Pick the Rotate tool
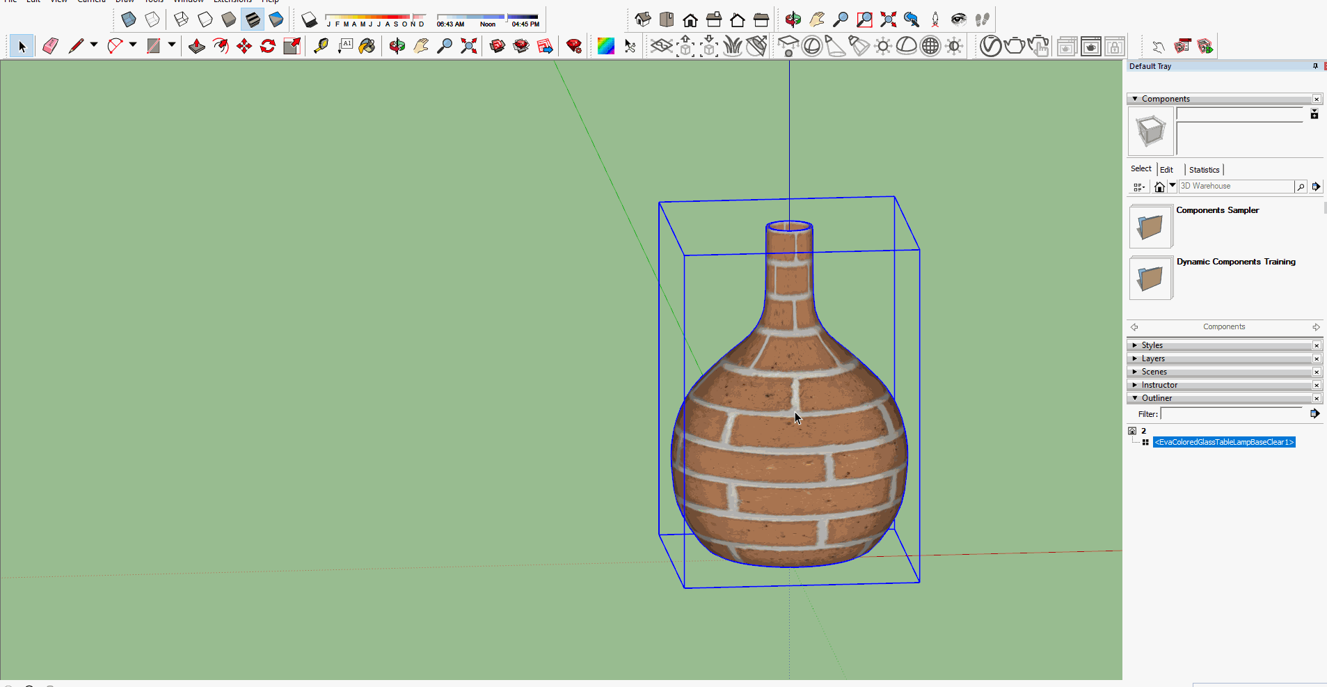This screenshot has width=1327, height=687. tap(268, 47)
